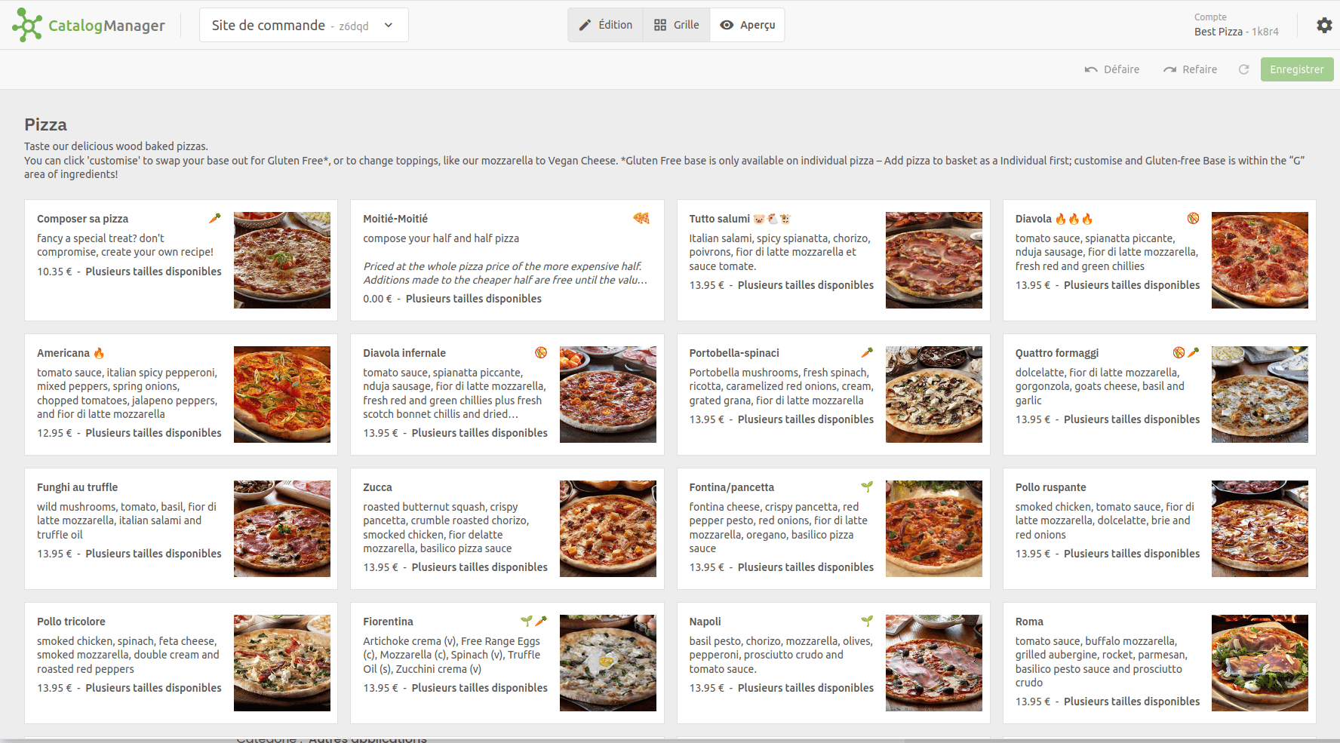The image size is (1340, 743).
Task: Open the Fontina/pancetta pizza image
Action: coord(934,529)
